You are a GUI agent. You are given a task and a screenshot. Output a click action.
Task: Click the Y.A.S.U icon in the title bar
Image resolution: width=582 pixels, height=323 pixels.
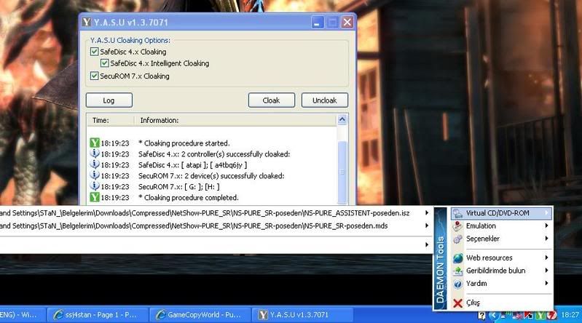(x=87, y=22)
